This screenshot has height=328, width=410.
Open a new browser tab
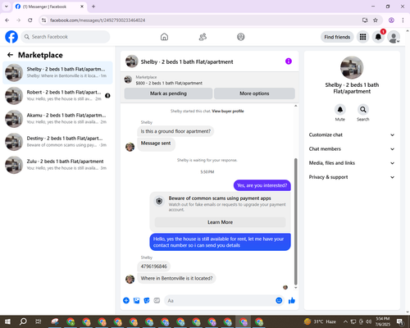(93, 7)
